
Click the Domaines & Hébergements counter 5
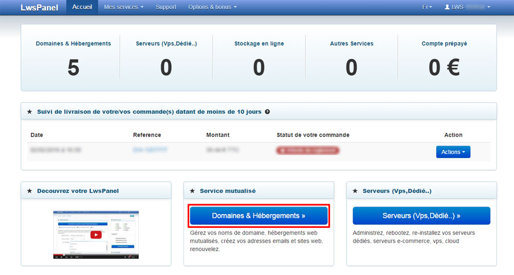(74, 68)
